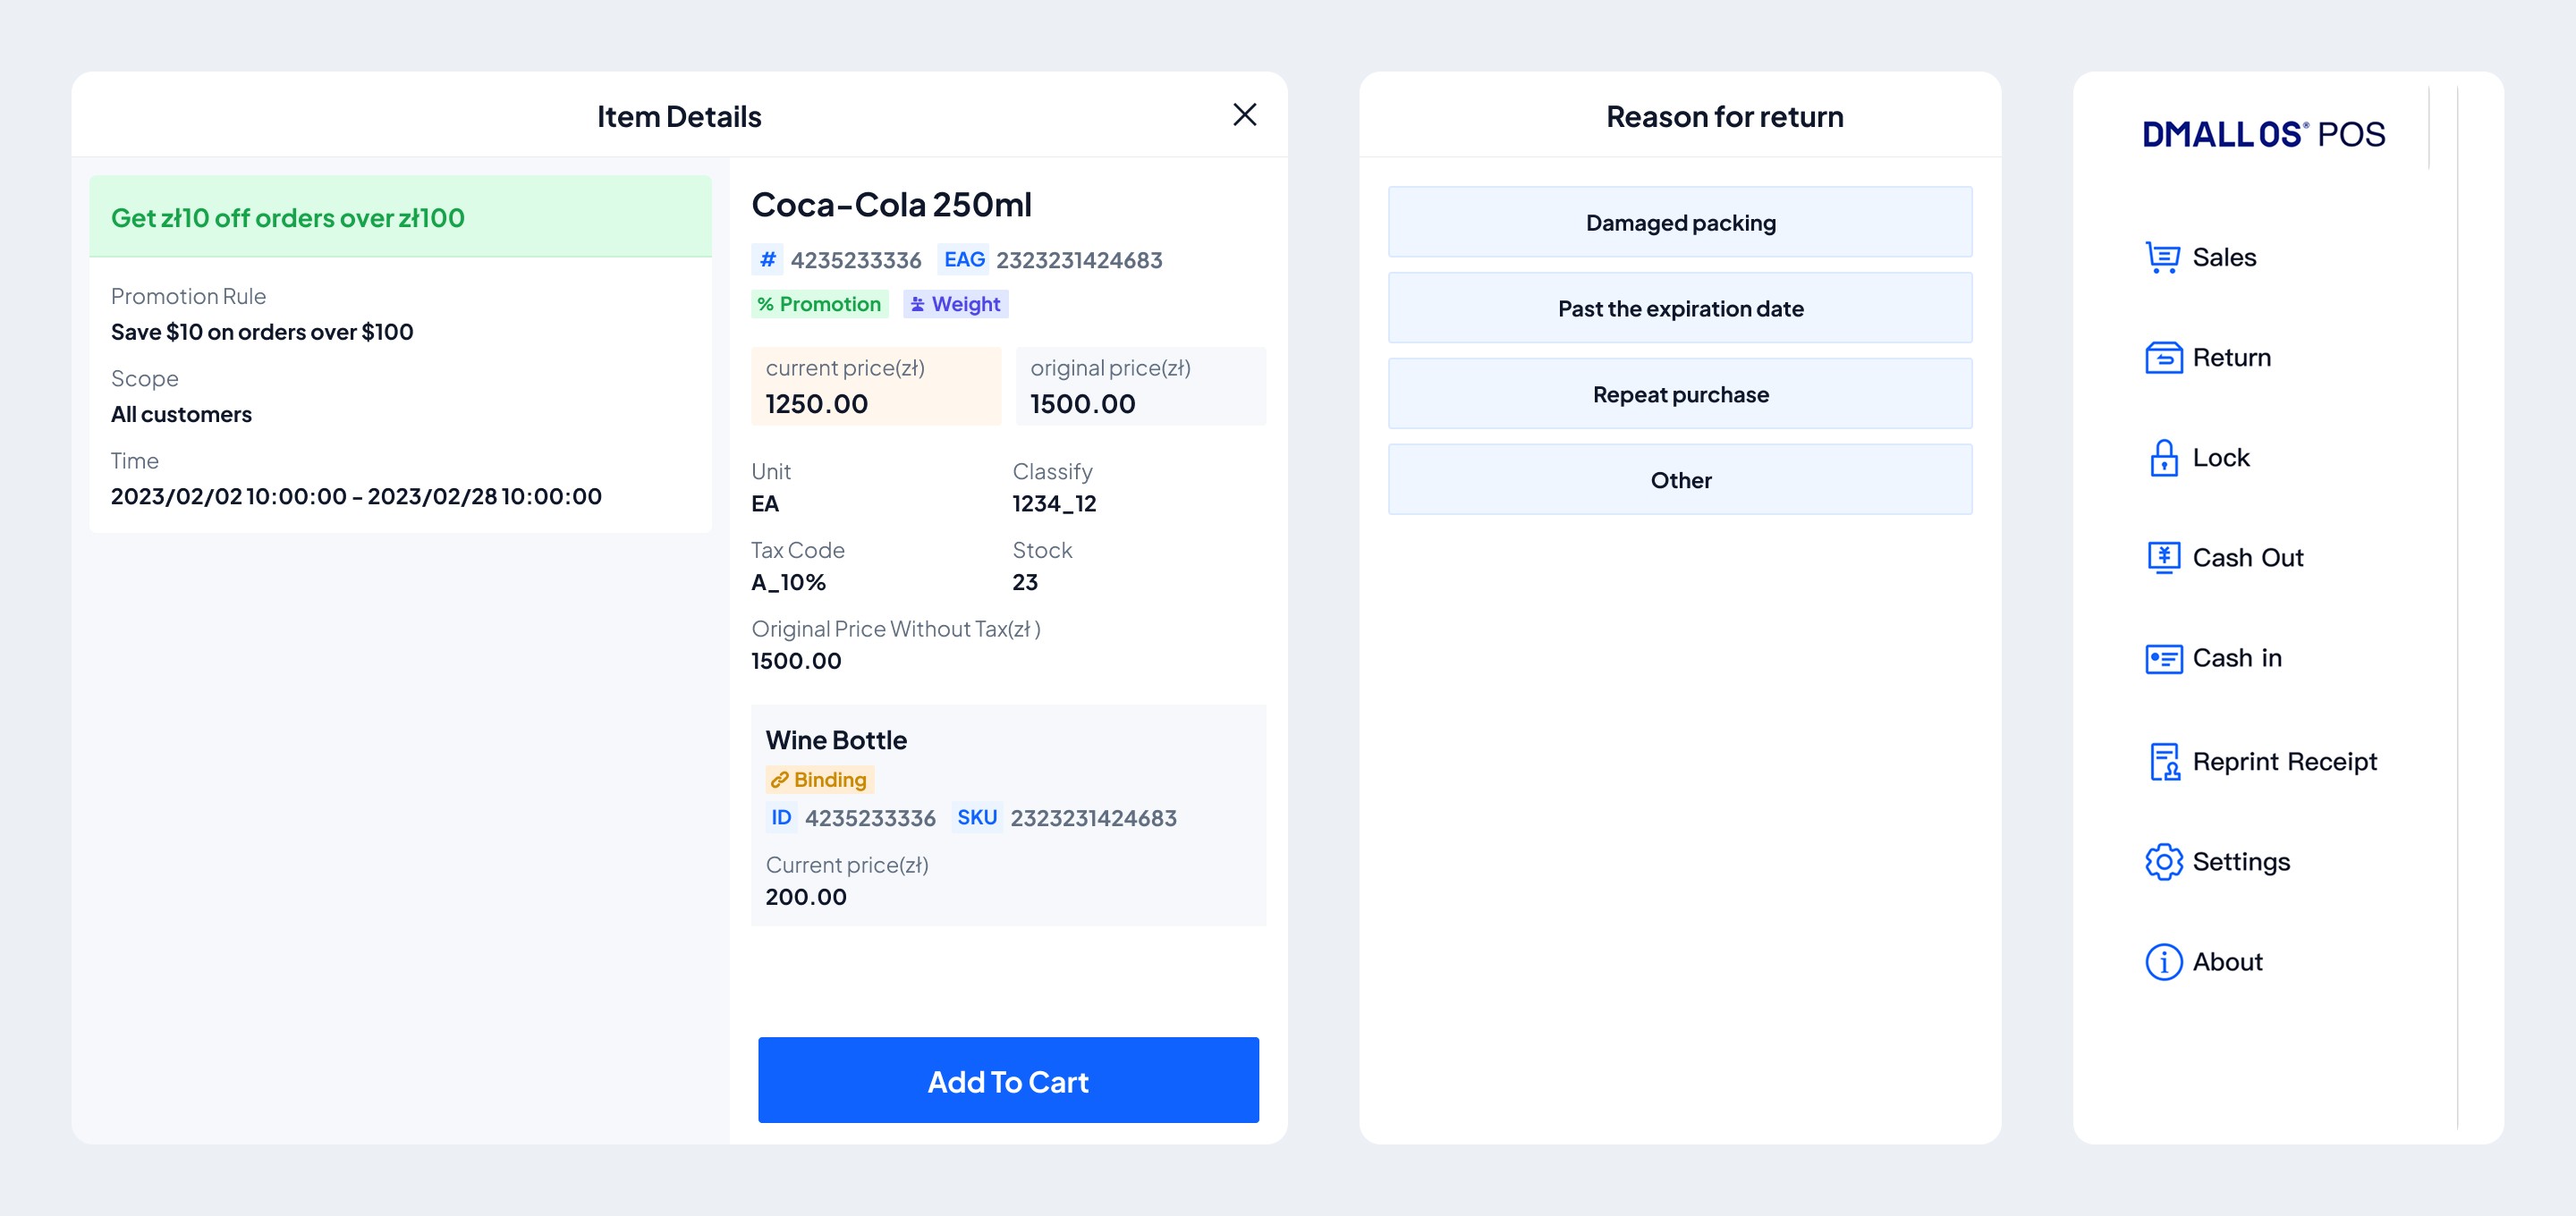Image resolution: width=2576 pixels, height=1216 pixels.
Task: Select Repeat purchase as reason
Action: pos(1680,394)
